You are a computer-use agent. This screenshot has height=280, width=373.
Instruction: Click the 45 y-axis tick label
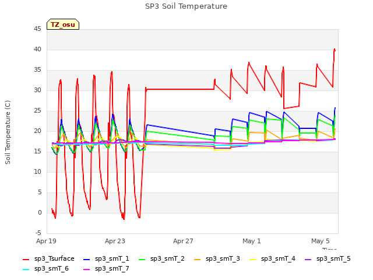click(37, 29)
